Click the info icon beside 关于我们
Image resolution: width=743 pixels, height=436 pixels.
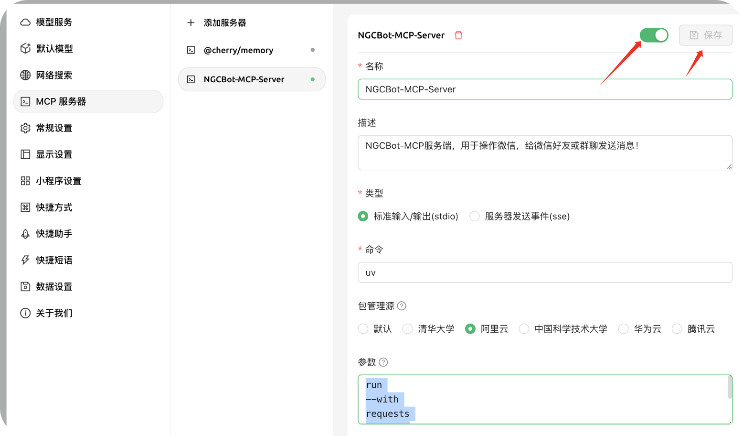(x=25, y=313)
